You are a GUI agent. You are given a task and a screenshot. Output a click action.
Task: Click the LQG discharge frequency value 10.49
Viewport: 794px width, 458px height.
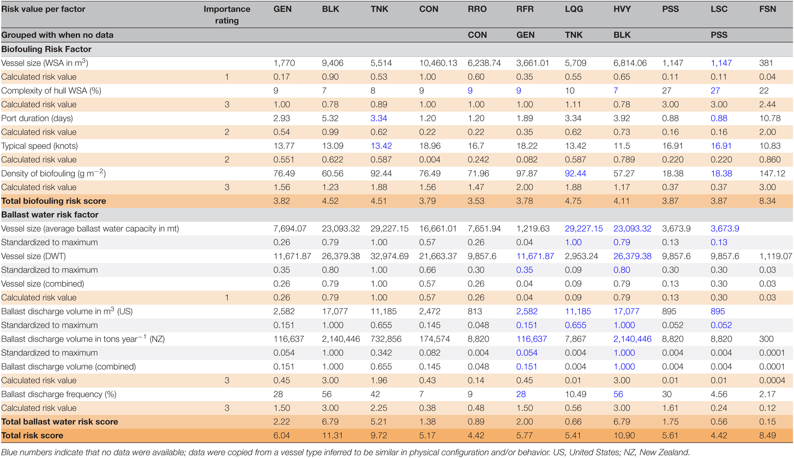point(575,394)
